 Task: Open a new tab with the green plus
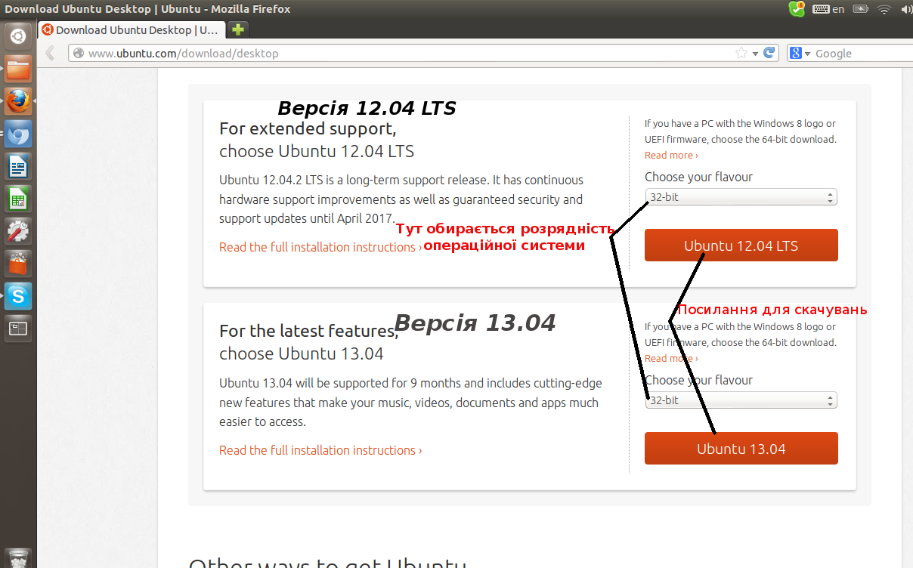[x=238, y=29]
